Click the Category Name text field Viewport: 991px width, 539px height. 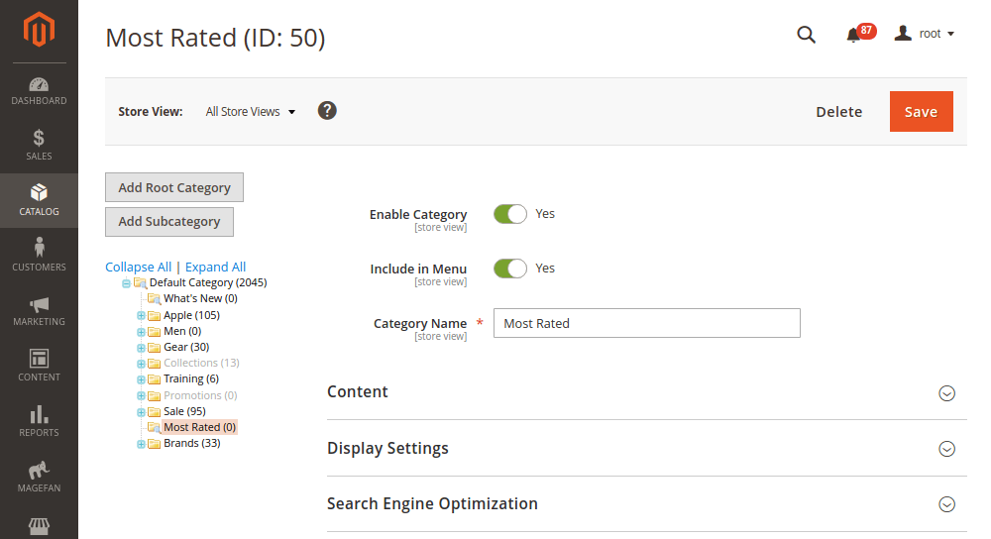pos(646,323)
